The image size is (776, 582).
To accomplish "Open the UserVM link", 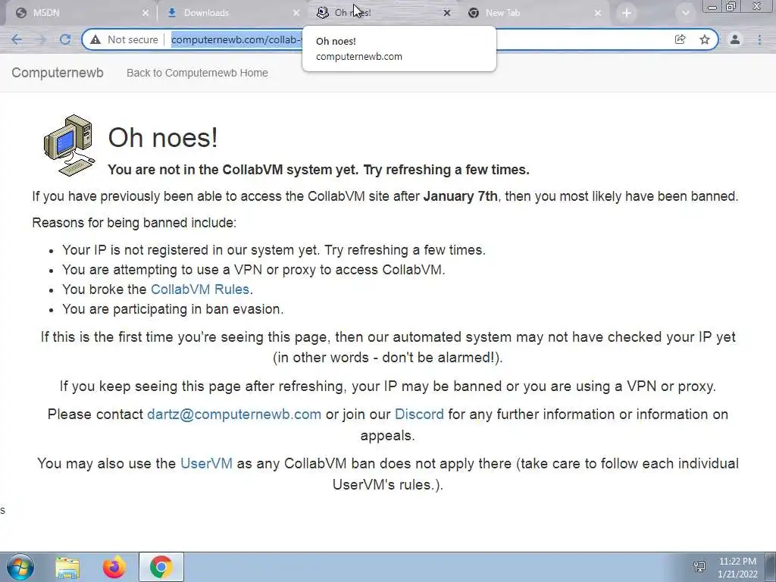I will point(206,463).
